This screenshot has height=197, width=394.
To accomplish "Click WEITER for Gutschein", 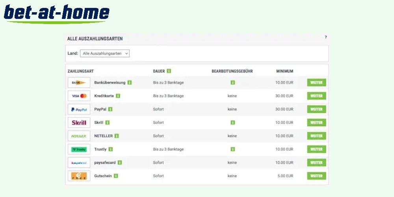I will point(316,176).
